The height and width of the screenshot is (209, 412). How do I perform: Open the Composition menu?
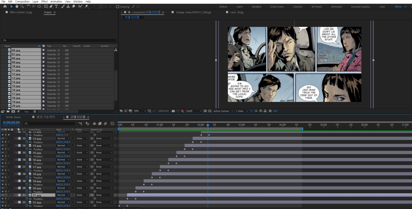22,2
